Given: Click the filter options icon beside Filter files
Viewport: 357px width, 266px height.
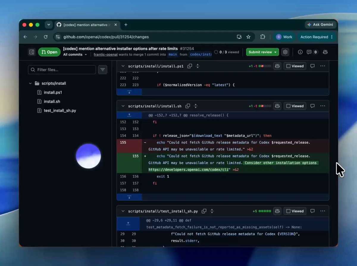Looking at the screenshot, I should pos(103,70).
